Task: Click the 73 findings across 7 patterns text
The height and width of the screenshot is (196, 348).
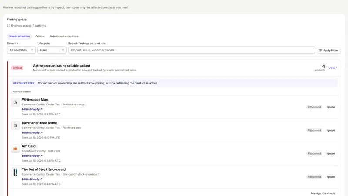Action: [x=27, y=26]
